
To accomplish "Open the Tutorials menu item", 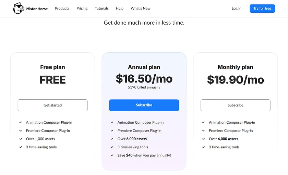I will click(101, 9).
